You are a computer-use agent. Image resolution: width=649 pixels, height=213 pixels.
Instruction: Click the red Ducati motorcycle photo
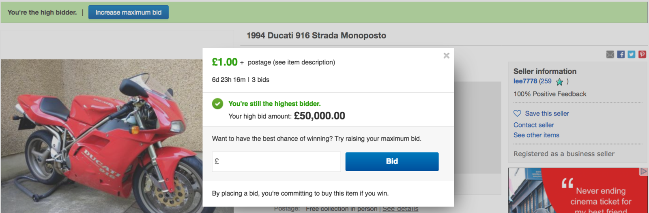point(101,138)
